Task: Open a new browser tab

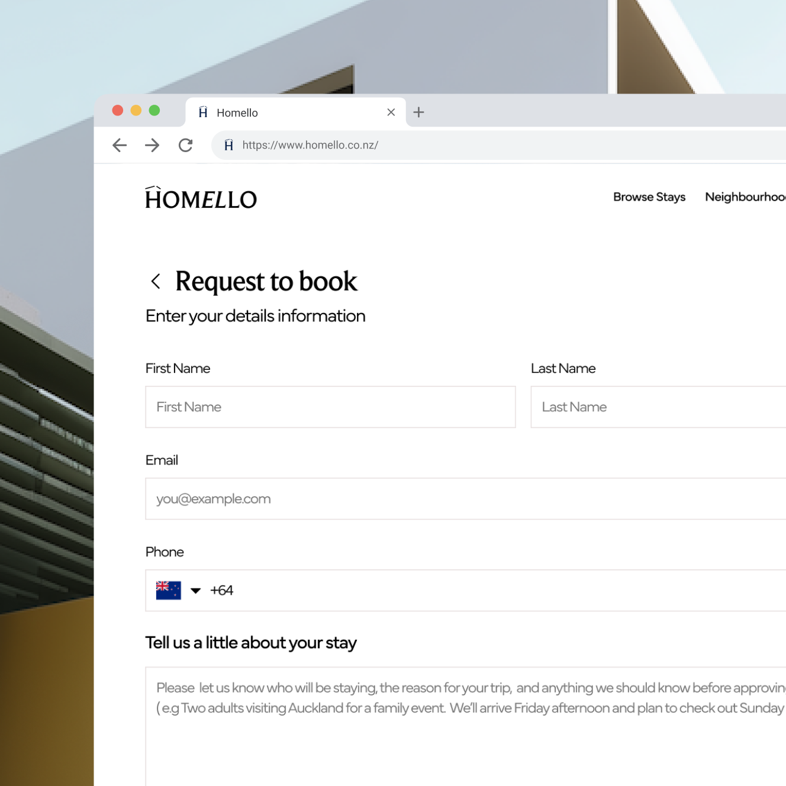Action: (x=418, y=112)
